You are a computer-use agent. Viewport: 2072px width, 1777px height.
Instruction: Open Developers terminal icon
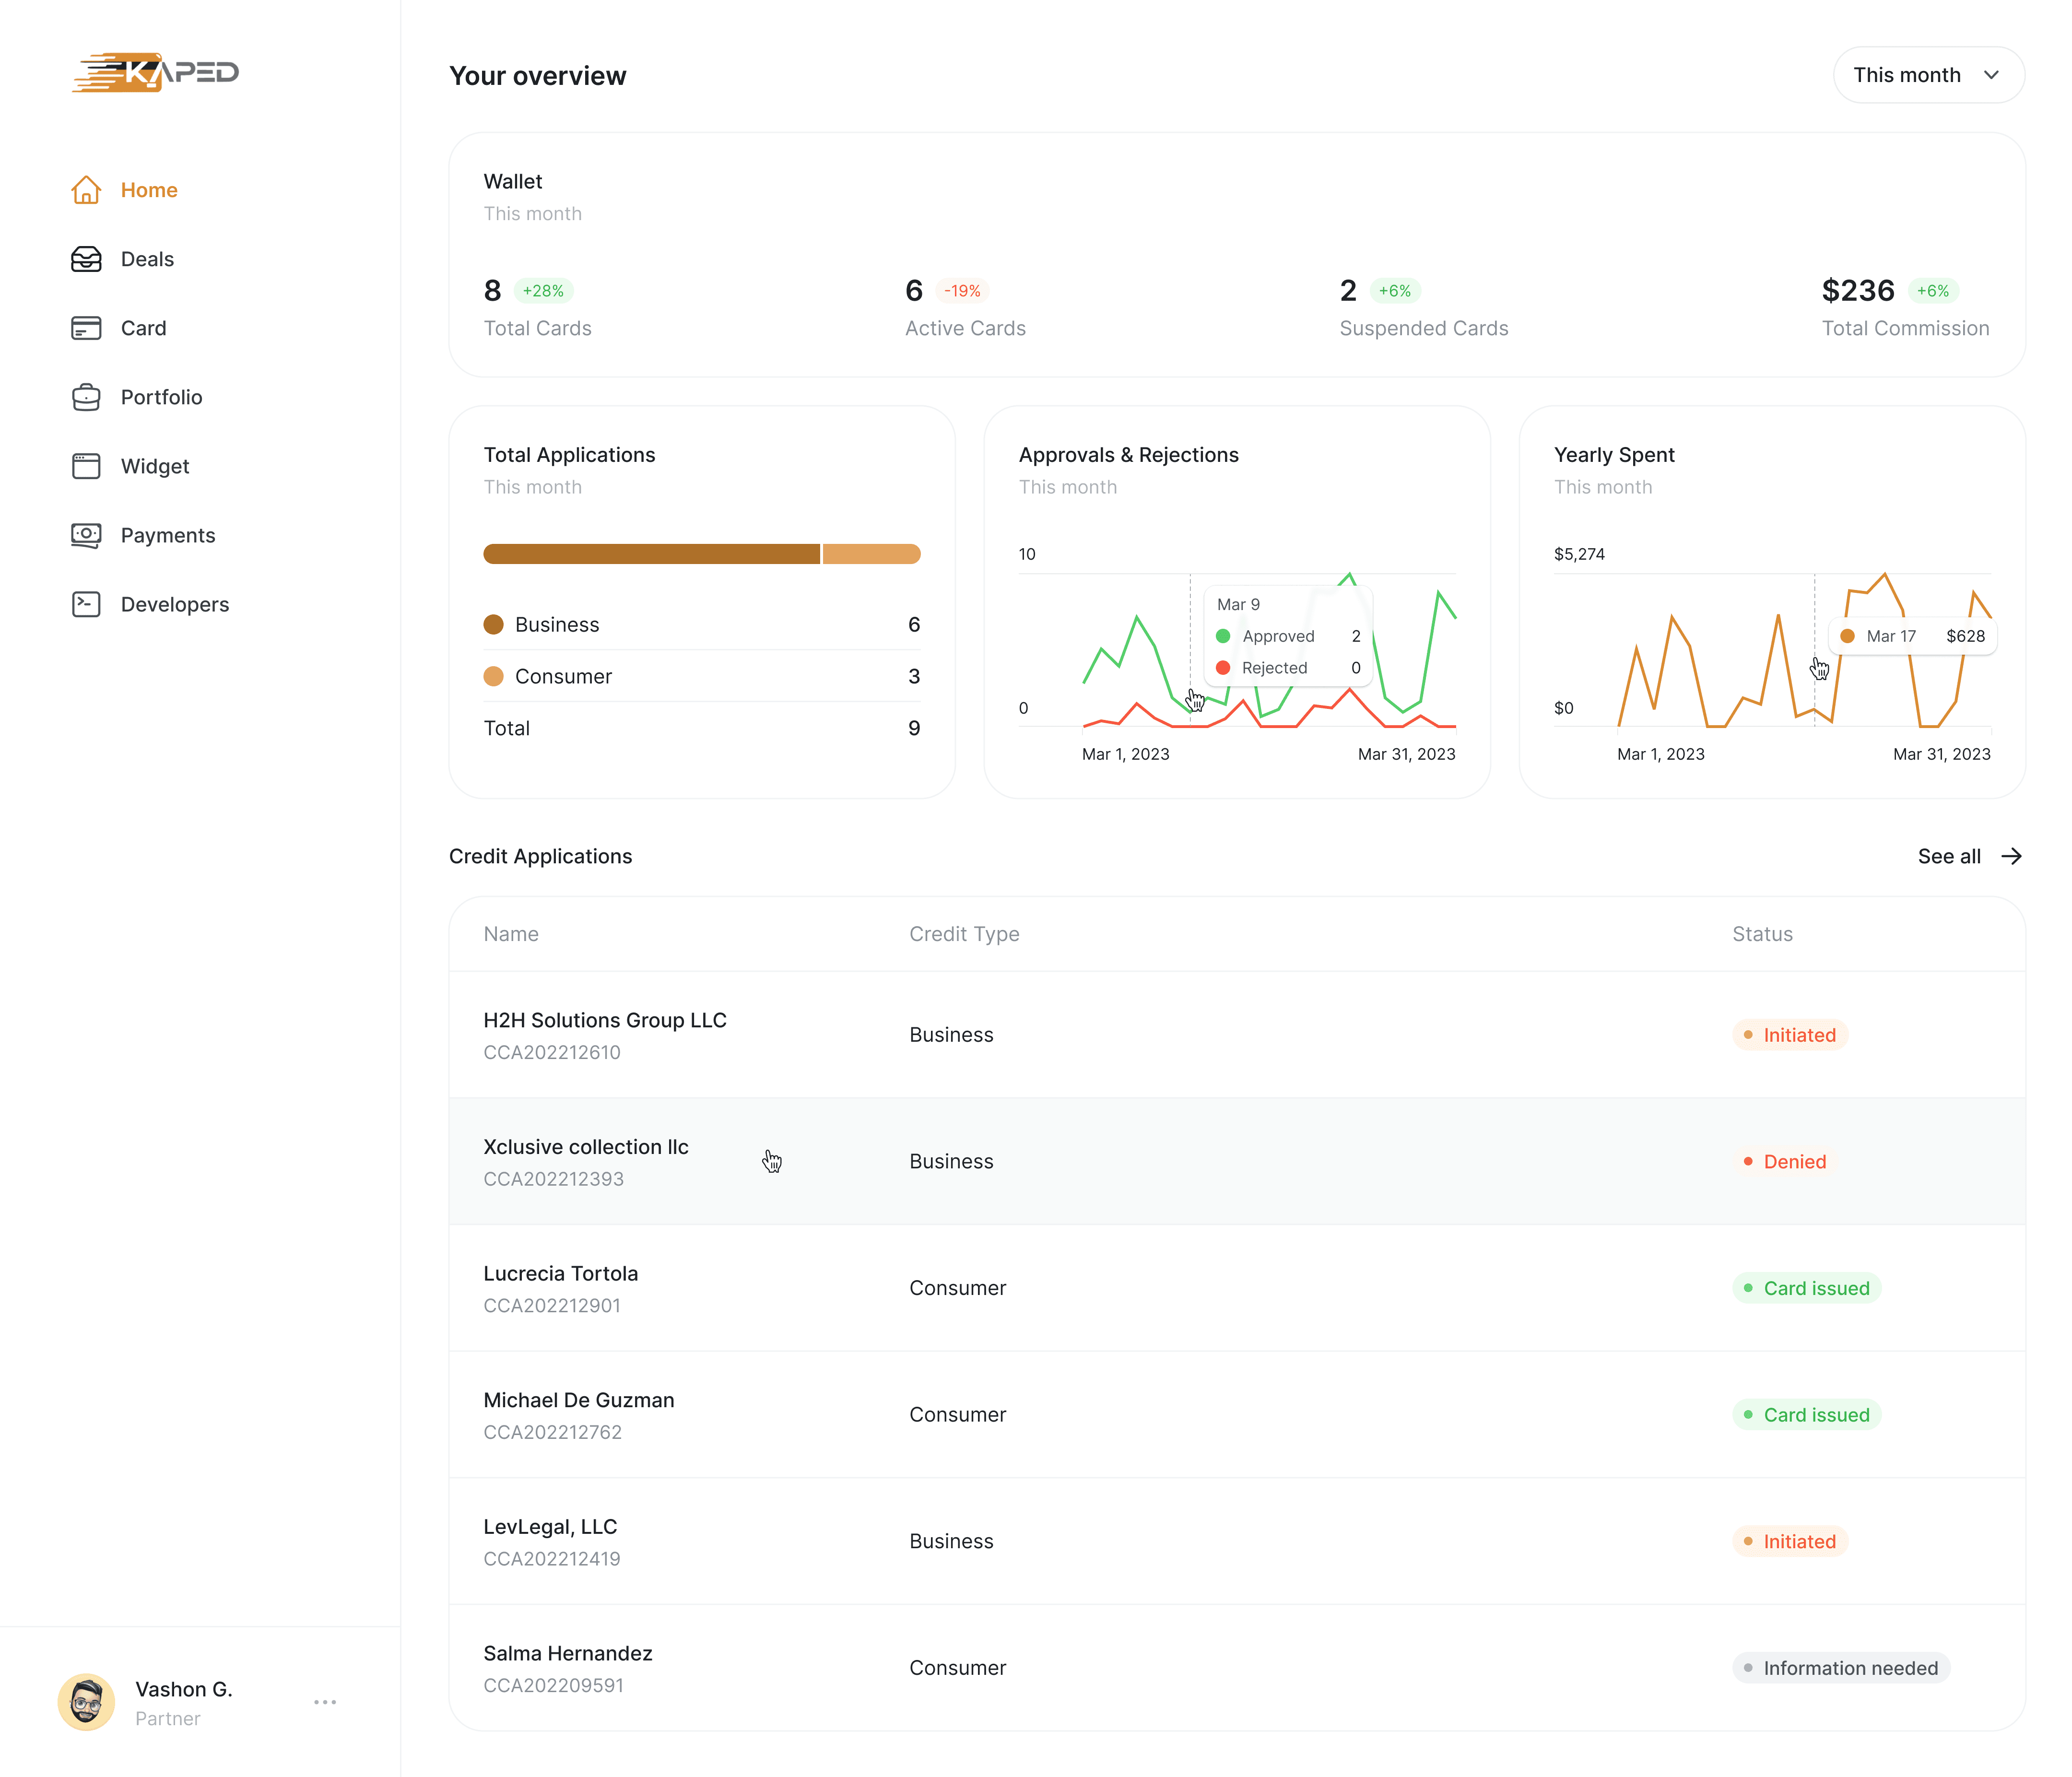point(86,604)
